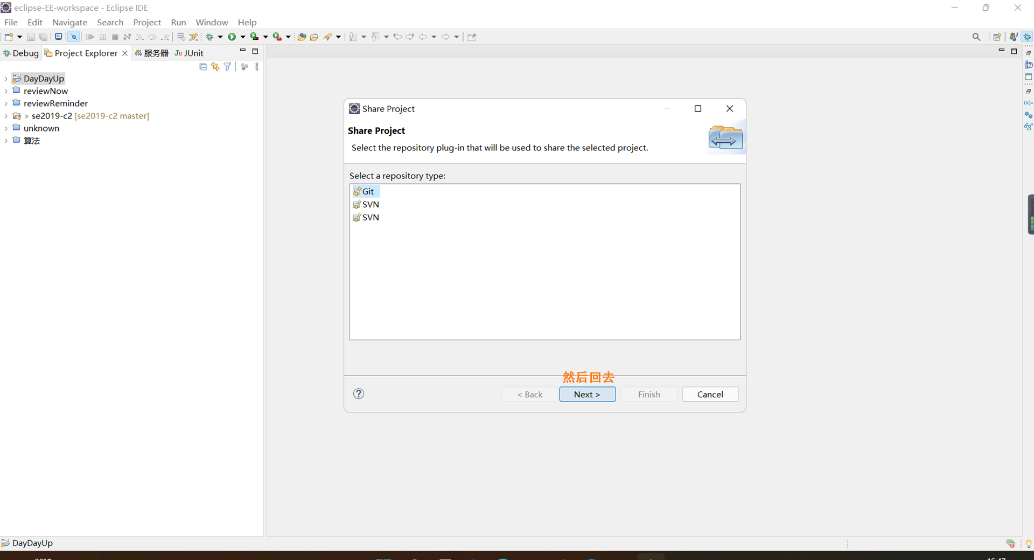Open the Debug launch dropdown arrow

tap(220, 37)
